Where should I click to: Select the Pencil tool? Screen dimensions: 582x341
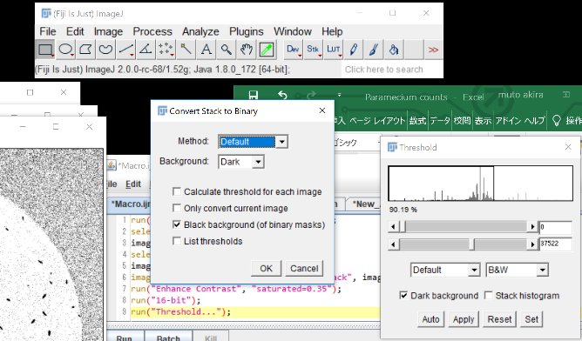tap(354, 50)
